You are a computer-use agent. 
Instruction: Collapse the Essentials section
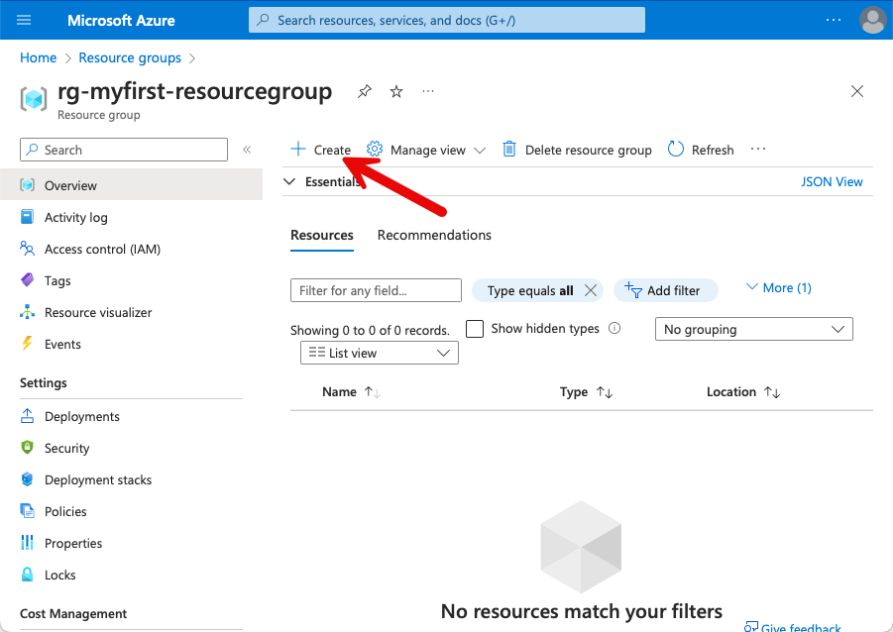coord(290,182)
